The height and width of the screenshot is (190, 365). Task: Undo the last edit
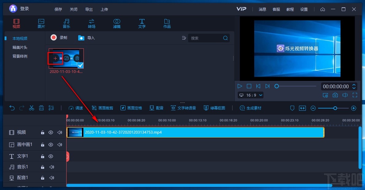click(x=12, y=108)
